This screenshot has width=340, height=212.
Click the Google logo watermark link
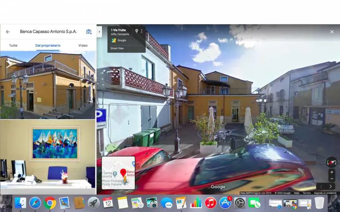pos(218,187)
